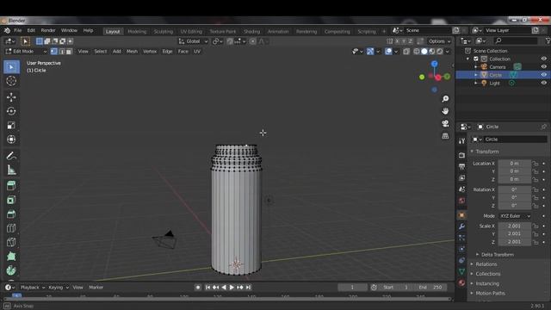
Task: Open the Playback dropdown
Action: [x=33, y=287]
